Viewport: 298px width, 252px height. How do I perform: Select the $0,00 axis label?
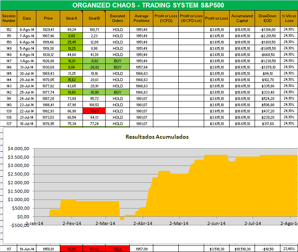(x=23, y=217)
